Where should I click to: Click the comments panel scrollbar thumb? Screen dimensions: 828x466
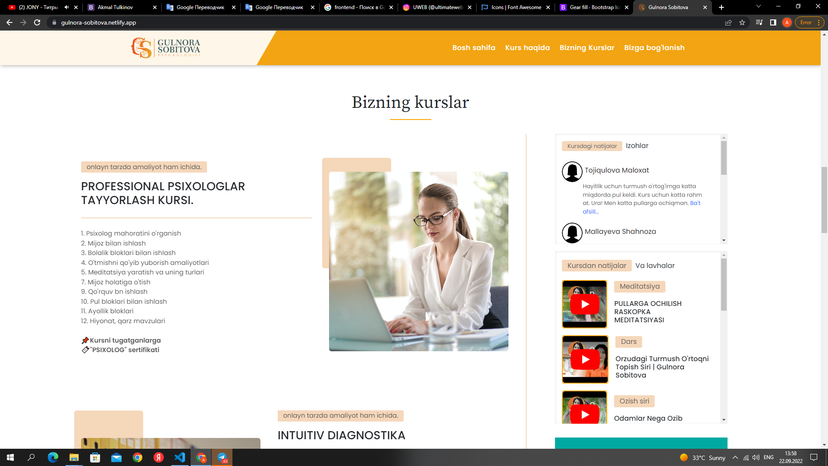tap(724, 158)
